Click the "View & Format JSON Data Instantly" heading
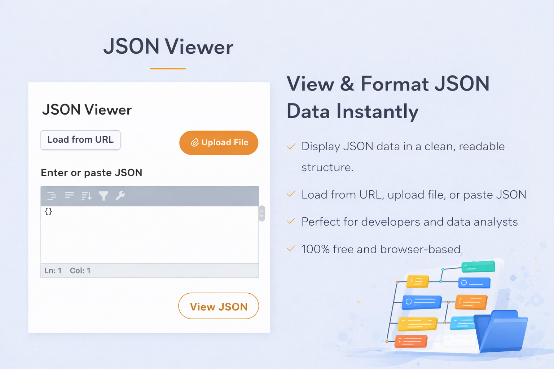The width and height of the screenshot is (554, 369). [x=388, y=97]
